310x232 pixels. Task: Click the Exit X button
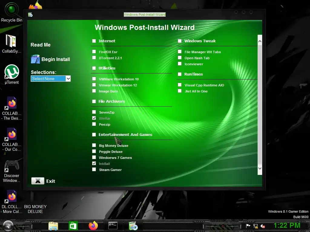38,181
